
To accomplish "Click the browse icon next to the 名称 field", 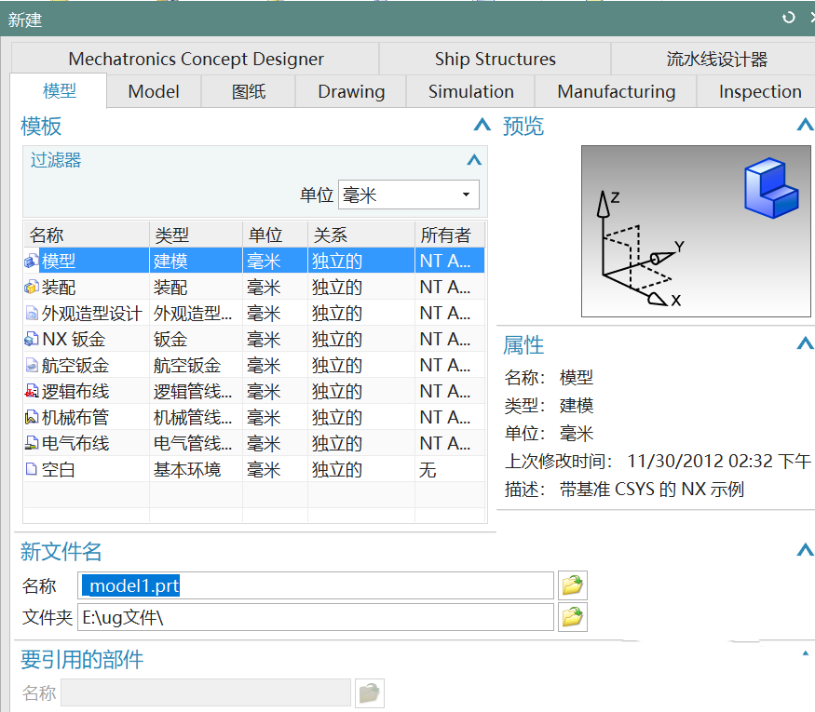I will (573, 584).
